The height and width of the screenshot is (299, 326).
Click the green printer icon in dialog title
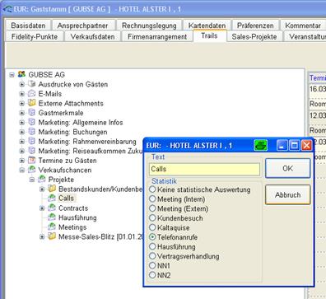pos(260,145)
